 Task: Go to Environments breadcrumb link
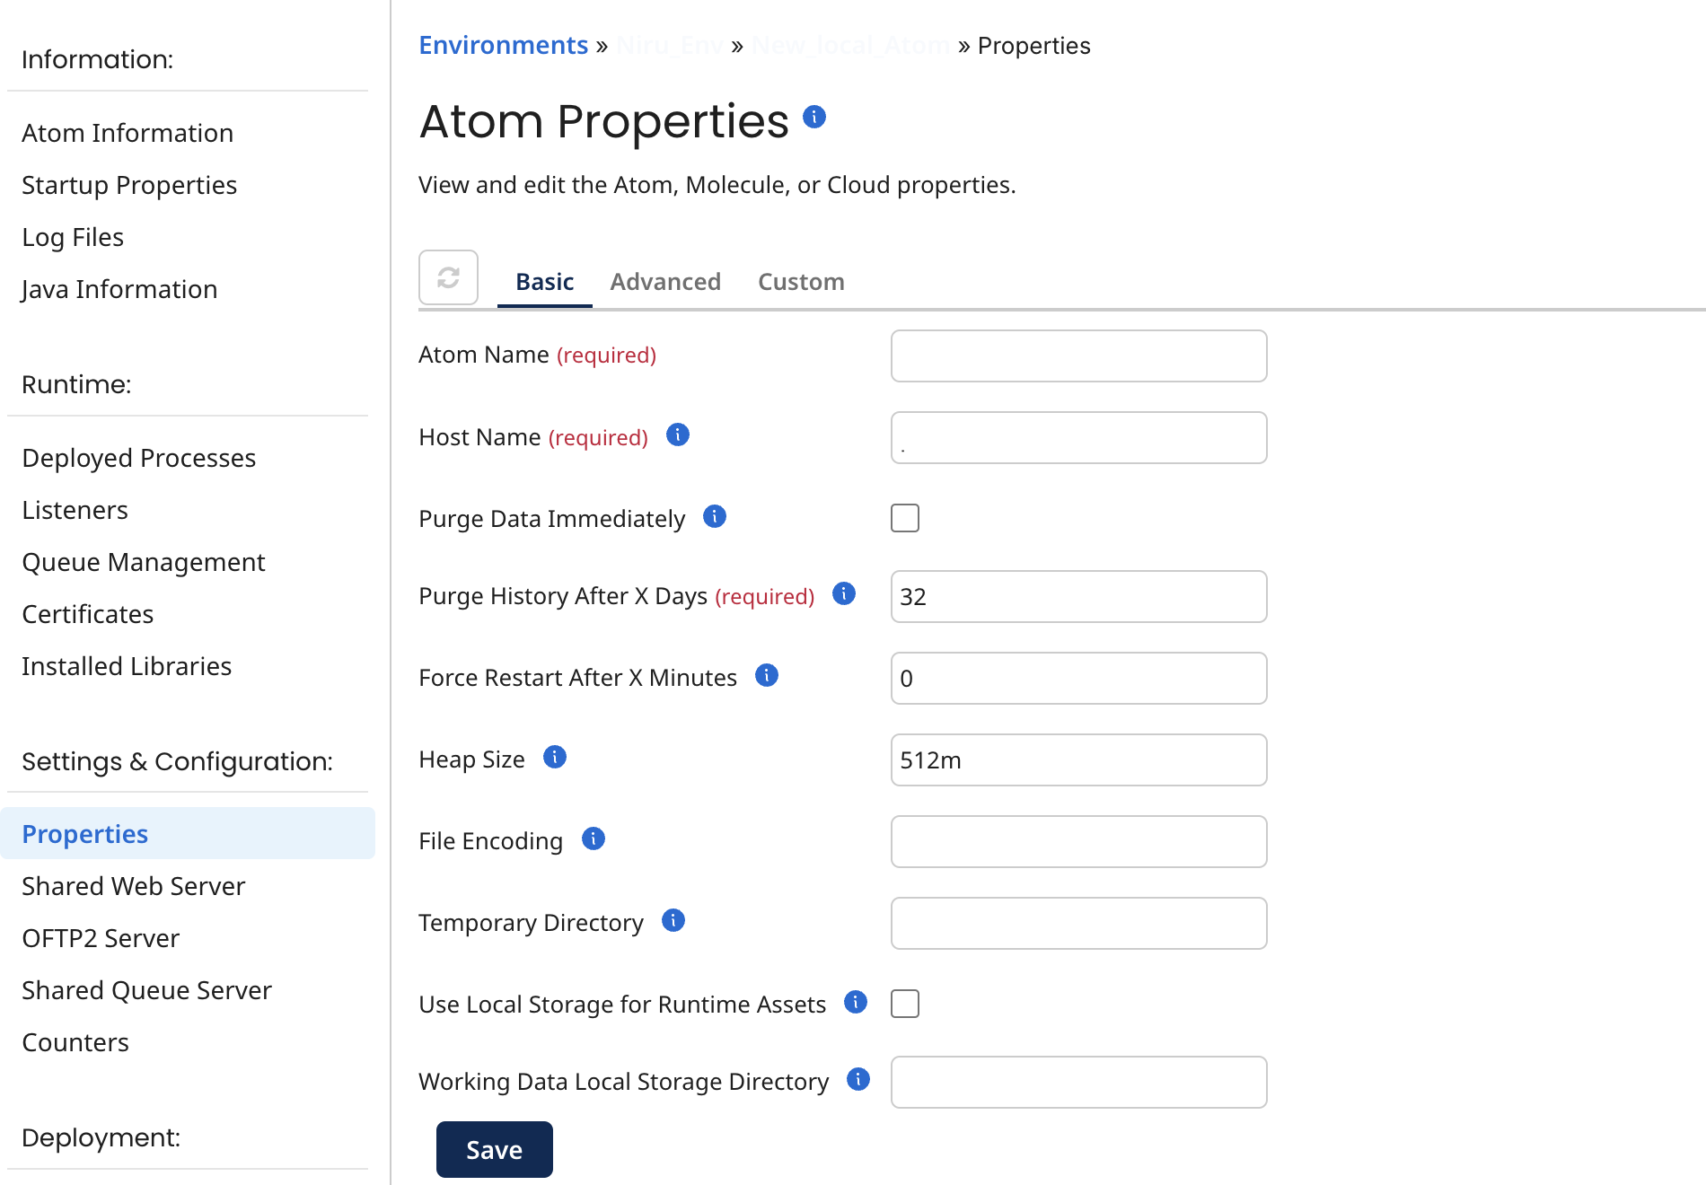tap(503, 46)
